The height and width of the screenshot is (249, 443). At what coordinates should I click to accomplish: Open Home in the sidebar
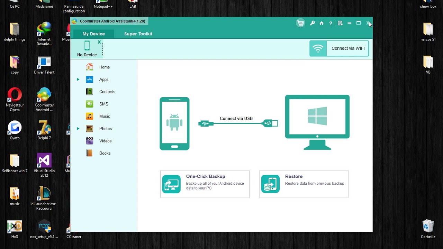click(x=104, y=67)
